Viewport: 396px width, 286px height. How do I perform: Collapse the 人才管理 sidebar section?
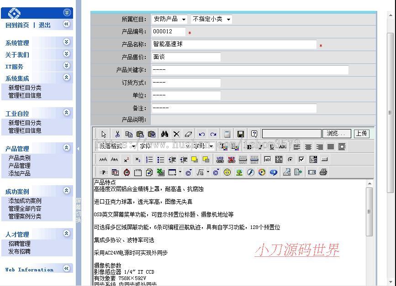click(66, 234)
